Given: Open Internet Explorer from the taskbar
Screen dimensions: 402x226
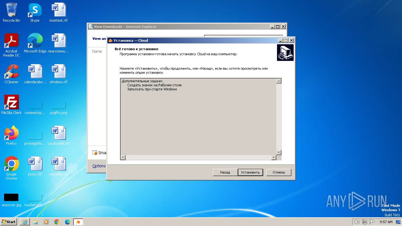Looking at the screenshot, I should coord(25,222).
